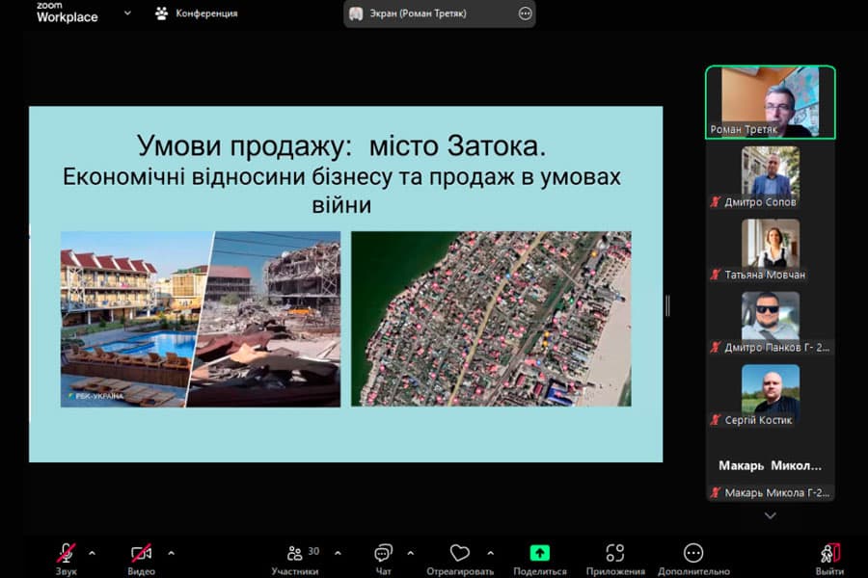Screen dimensions: 868x578
Task: Click the Участники icon showing 30 participants
Action: pyautogui.click(x=295, y=552)
